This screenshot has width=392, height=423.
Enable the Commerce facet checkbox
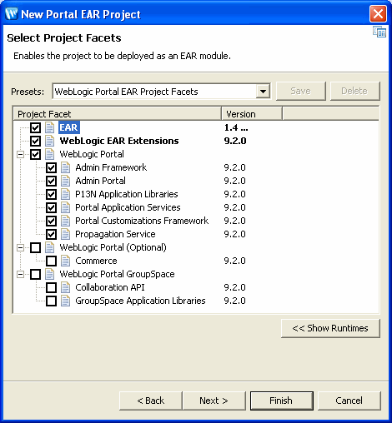pyautogui.click(x=51, y=261)
